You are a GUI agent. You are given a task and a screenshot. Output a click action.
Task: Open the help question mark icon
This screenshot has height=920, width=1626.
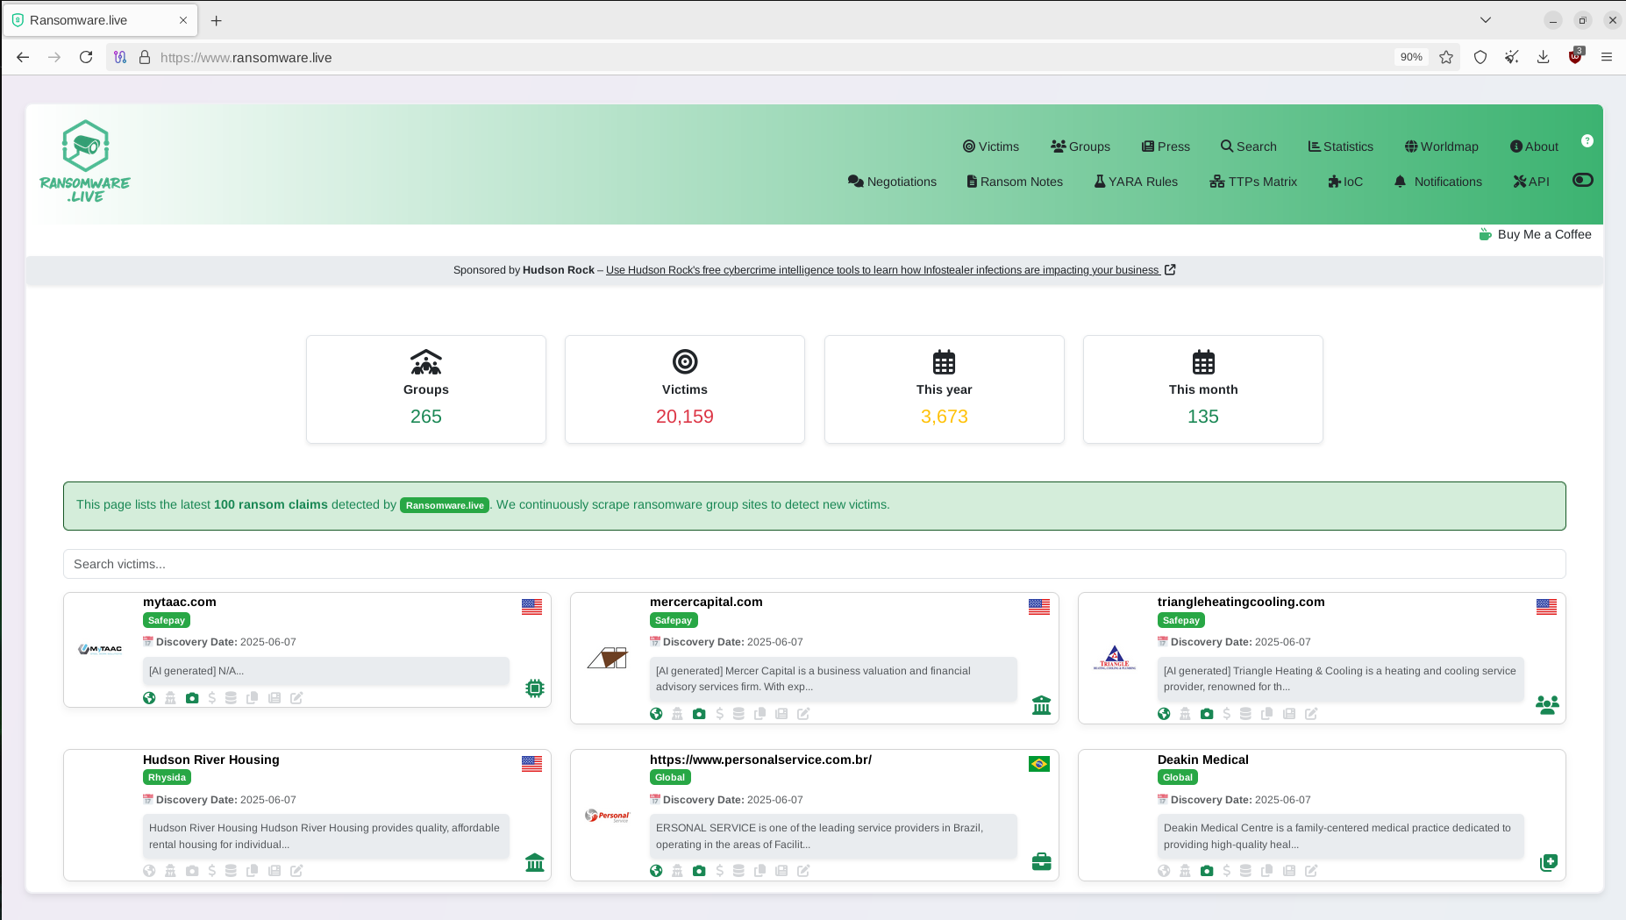1587,141
